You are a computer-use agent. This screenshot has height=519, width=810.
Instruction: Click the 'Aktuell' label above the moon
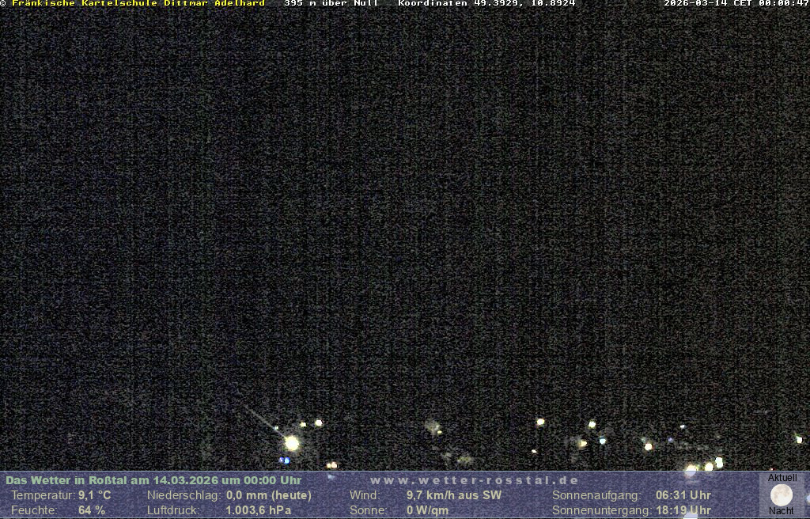coord(782,478)
